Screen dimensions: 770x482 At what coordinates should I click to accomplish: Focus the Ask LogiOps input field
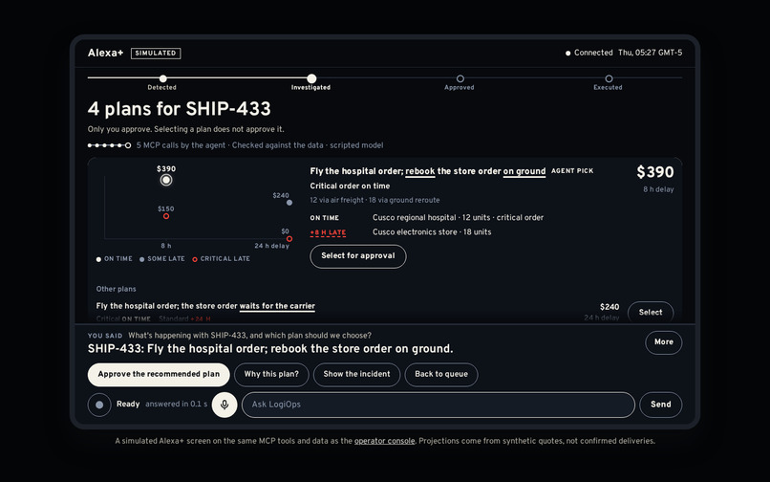pyautogui.click(x=438, y=405)
